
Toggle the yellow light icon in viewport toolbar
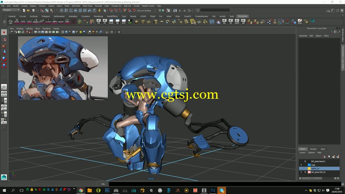point(81,32)
